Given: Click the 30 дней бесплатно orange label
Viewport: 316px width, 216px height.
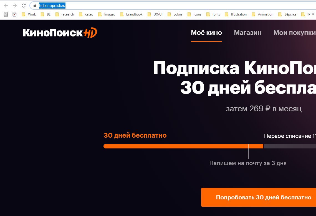Looking at the screenshot, I should pos(135,135).
